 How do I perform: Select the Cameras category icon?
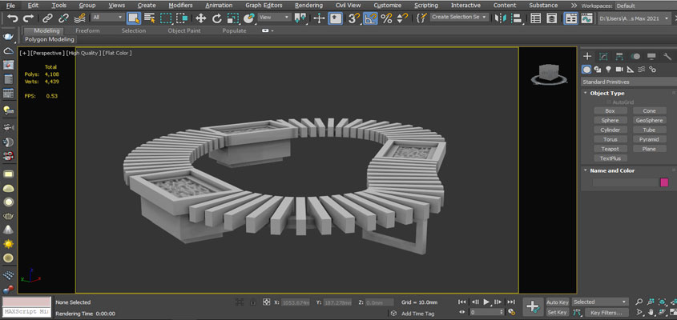(619, 70)
